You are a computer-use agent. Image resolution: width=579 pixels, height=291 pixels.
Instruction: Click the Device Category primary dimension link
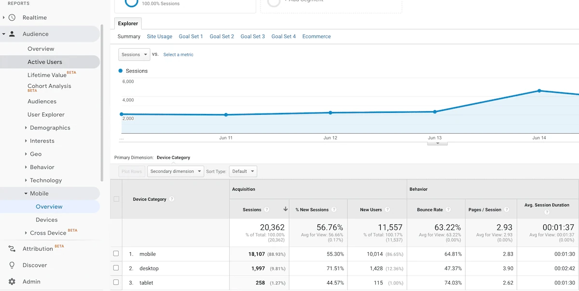click(173, 157)
